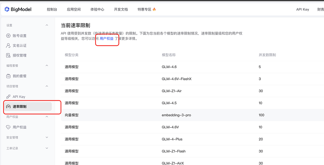Open the 开发文档 top menu
324x165 pixels.
tap(121, 9)
